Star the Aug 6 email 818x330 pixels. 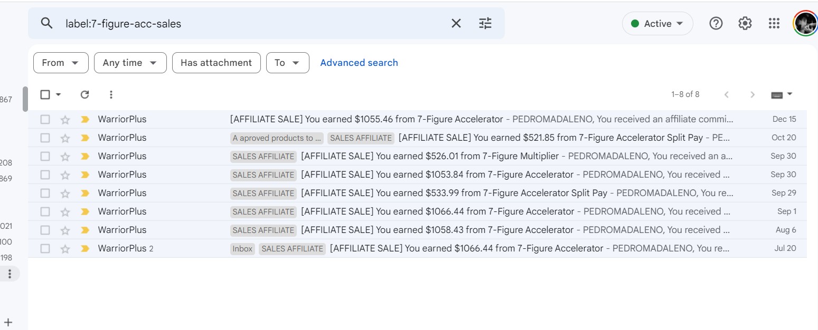[65, 230]
